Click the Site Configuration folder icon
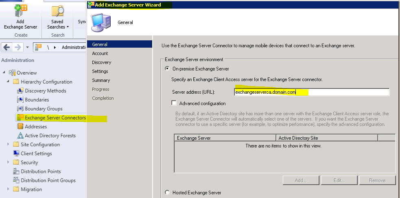 coord(16,144)
